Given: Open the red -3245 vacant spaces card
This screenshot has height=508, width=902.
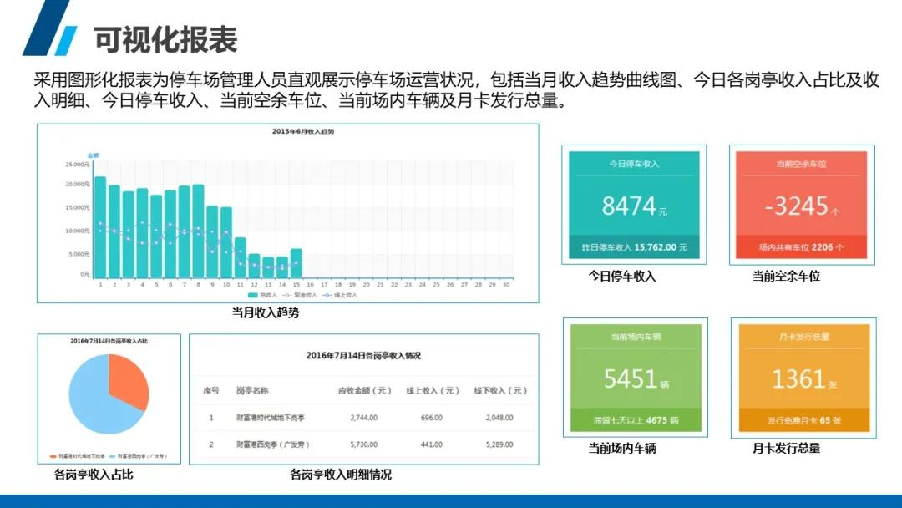Looking at the screenshot, I should [x=801, y=205].
